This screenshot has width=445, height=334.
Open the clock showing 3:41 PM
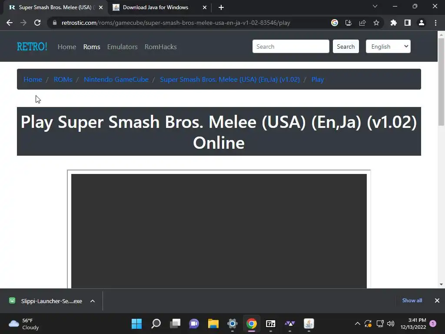click(413, 324)
